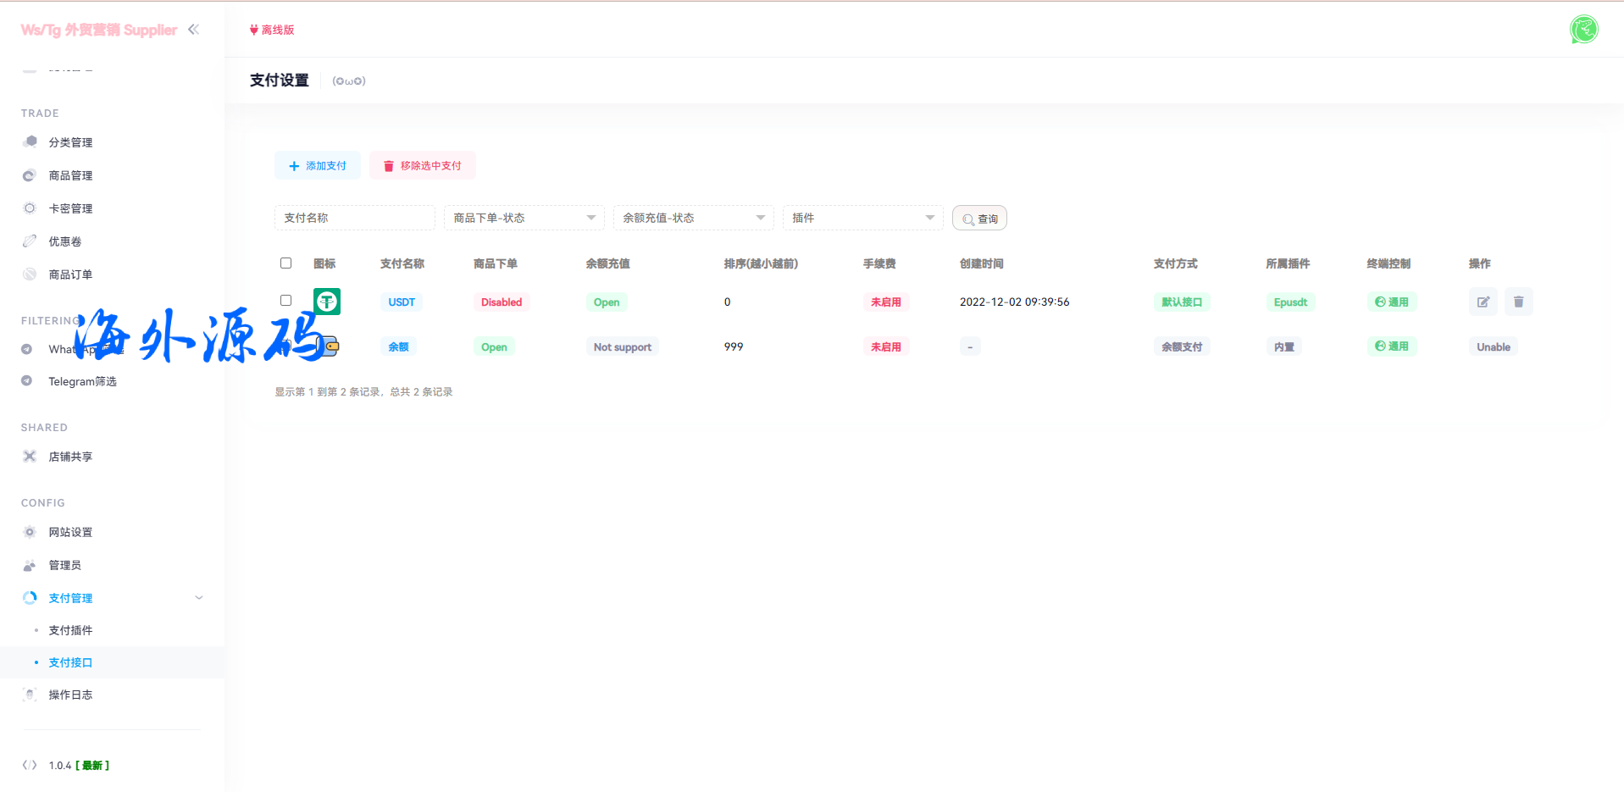Collapse the sidebar with double-chevron icon
Image resolution: width=1624 pixels, height=792 pixels.
click(x=194, y=30)
